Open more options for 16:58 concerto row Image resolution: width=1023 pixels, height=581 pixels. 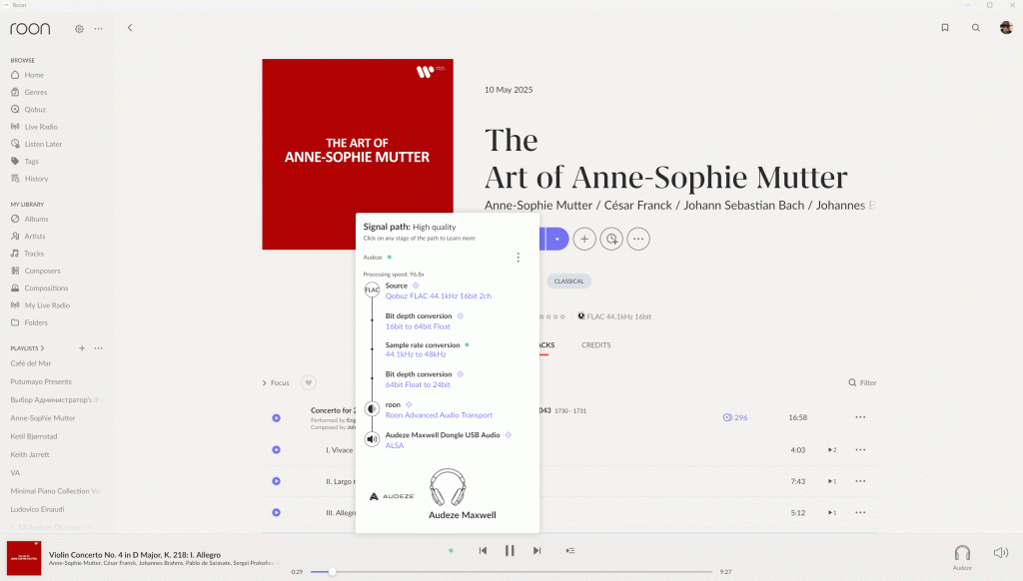pyautogui.click(x=860, y=417)
